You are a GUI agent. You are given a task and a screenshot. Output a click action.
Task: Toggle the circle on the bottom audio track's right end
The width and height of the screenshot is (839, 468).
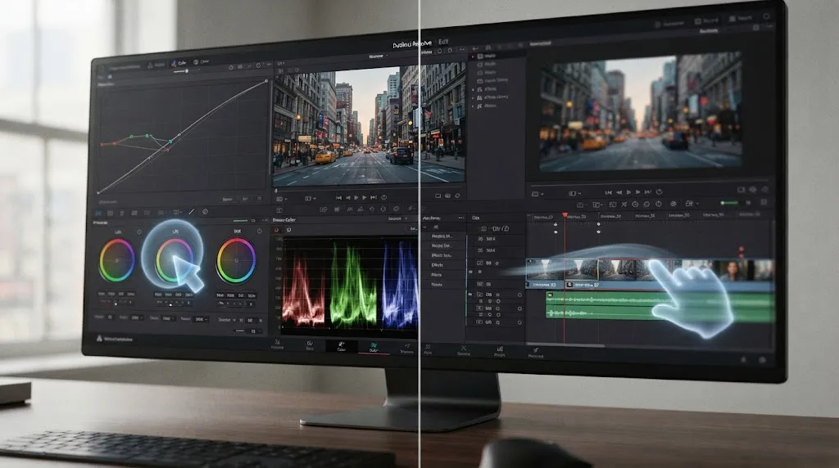519,322
